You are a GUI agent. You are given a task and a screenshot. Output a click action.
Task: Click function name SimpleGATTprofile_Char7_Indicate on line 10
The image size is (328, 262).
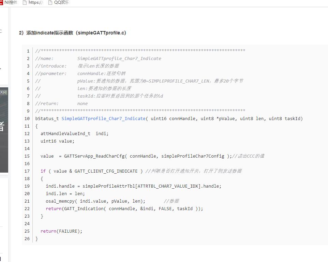(103, 119)
